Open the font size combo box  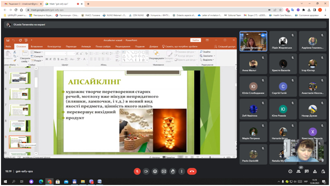(x=71, y=54)
